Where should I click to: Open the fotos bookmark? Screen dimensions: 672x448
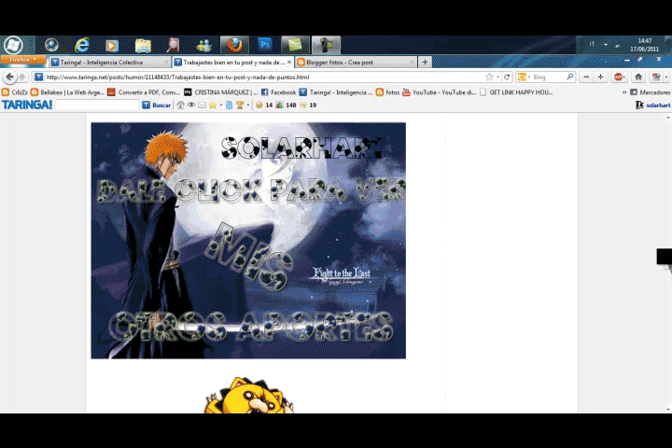(x=388, y=92)
